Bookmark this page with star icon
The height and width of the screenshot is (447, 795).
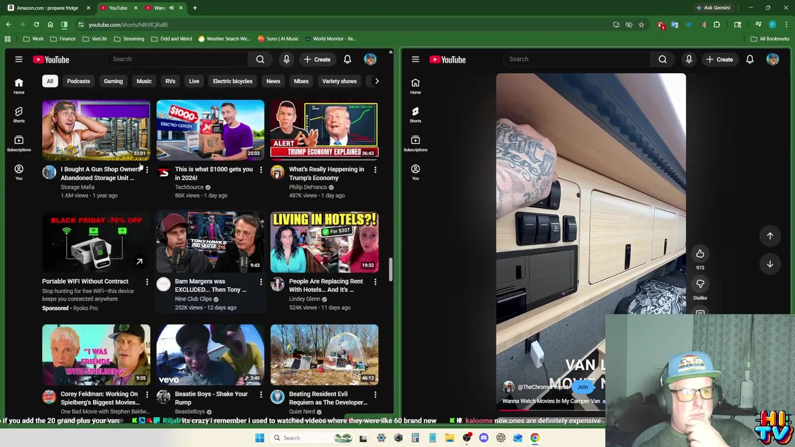coord(641,25)
